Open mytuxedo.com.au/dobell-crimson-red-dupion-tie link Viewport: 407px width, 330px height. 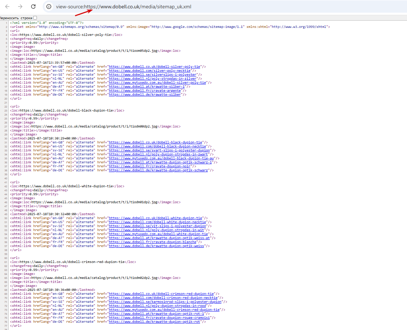(164, 310)
